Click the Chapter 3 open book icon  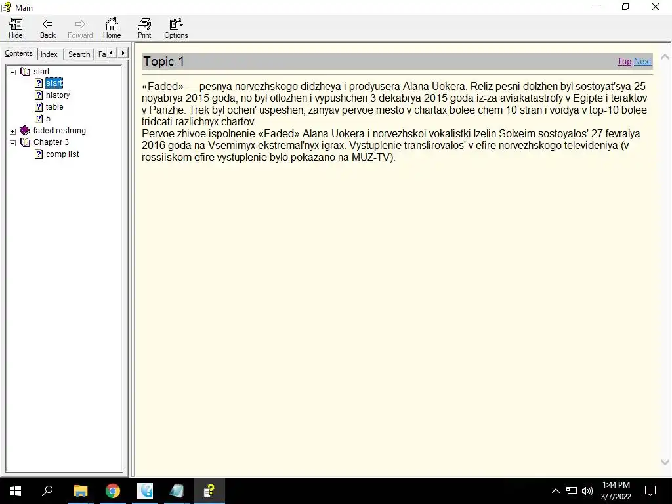pos(26,142)
